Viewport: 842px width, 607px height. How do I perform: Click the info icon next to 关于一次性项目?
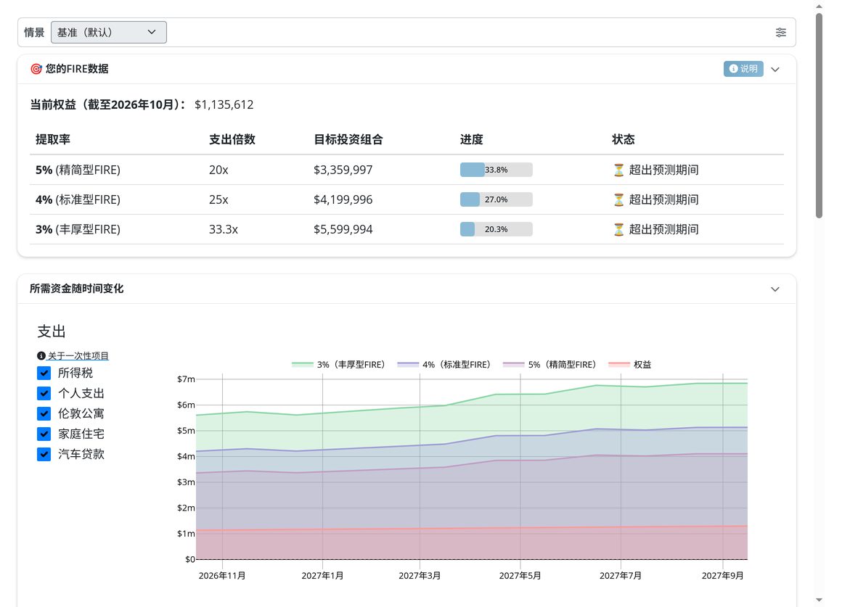41,356
